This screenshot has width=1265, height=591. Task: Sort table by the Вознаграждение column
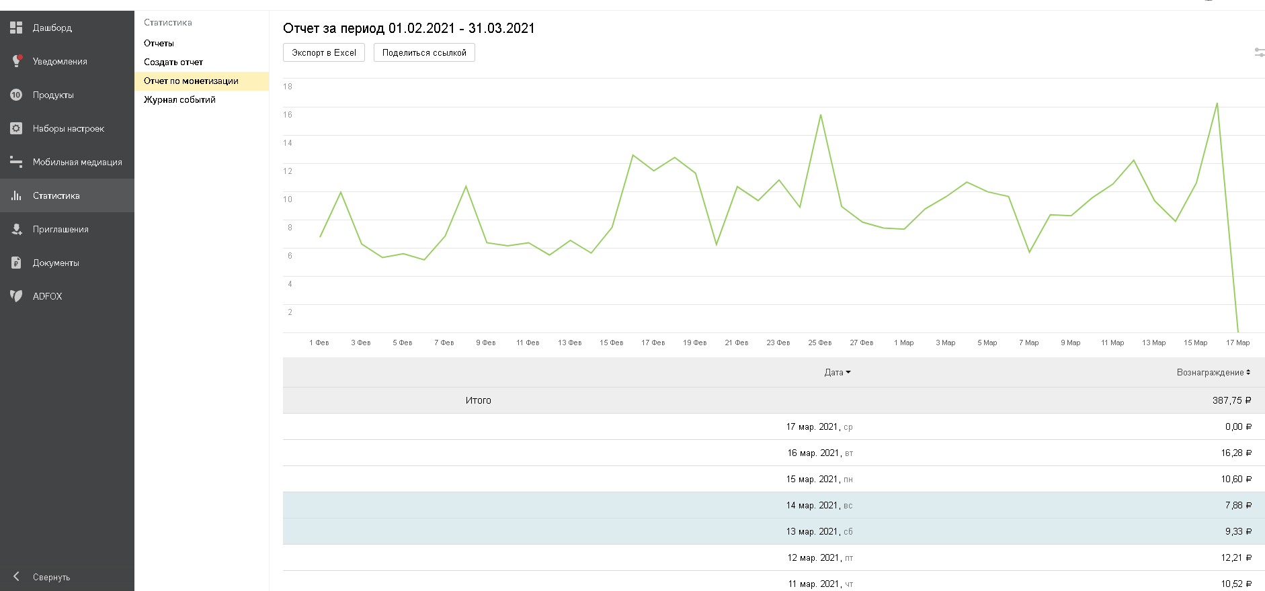(x=1213, y=372)
